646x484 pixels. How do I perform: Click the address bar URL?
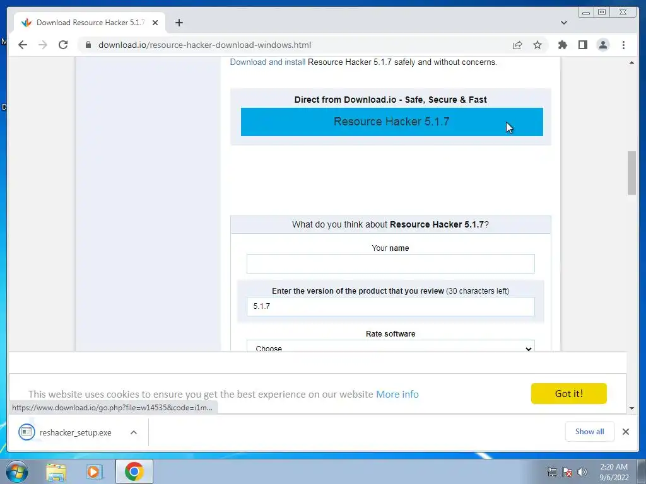click(x=205, y=45)
